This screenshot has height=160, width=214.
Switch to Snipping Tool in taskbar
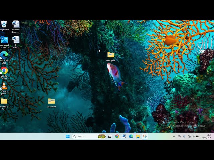pos(145,136)
